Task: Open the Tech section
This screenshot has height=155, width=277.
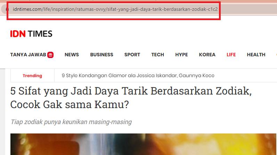Action: pos(157,55)
